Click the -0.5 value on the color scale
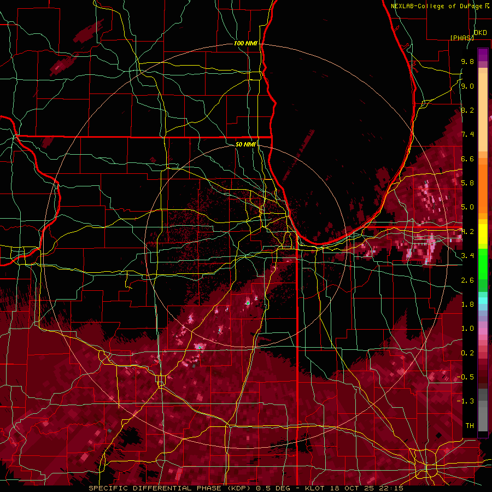This screenshot has height=492, width=492. tap(465, 377)
